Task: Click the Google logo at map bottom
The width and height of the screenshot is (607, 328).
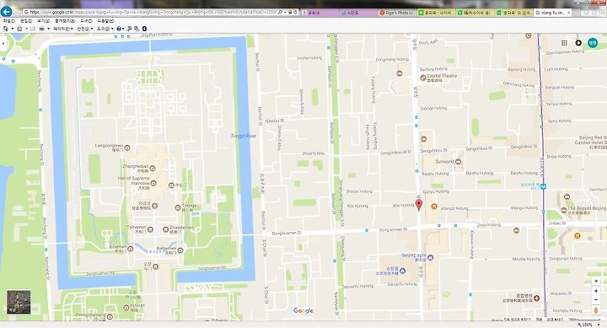Action: click(x=303, y=310)
